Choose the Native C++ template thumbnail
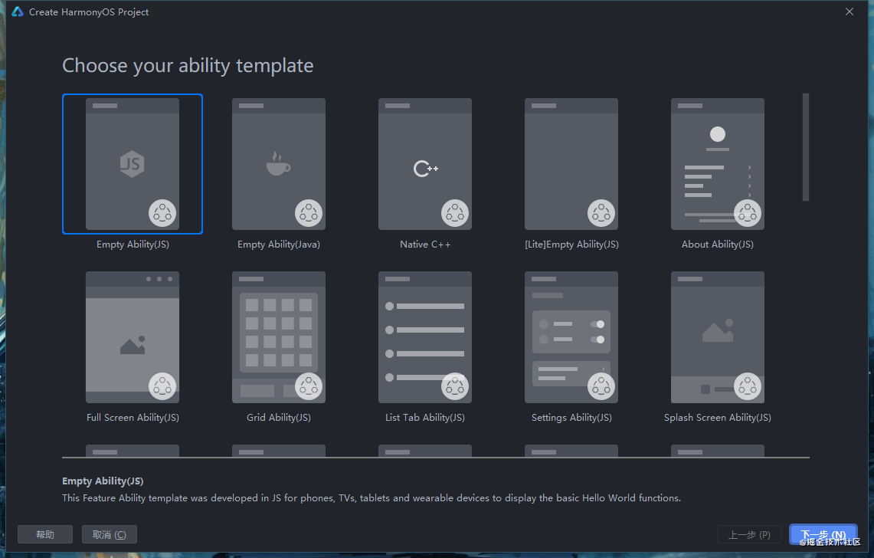Screen dimensions: 874x558 [425, 164]
